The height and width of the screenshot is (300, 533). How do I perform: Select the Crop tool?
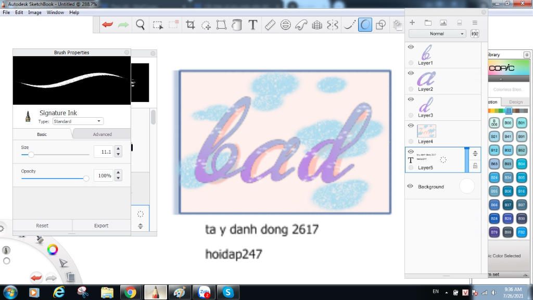pos(190,24)
